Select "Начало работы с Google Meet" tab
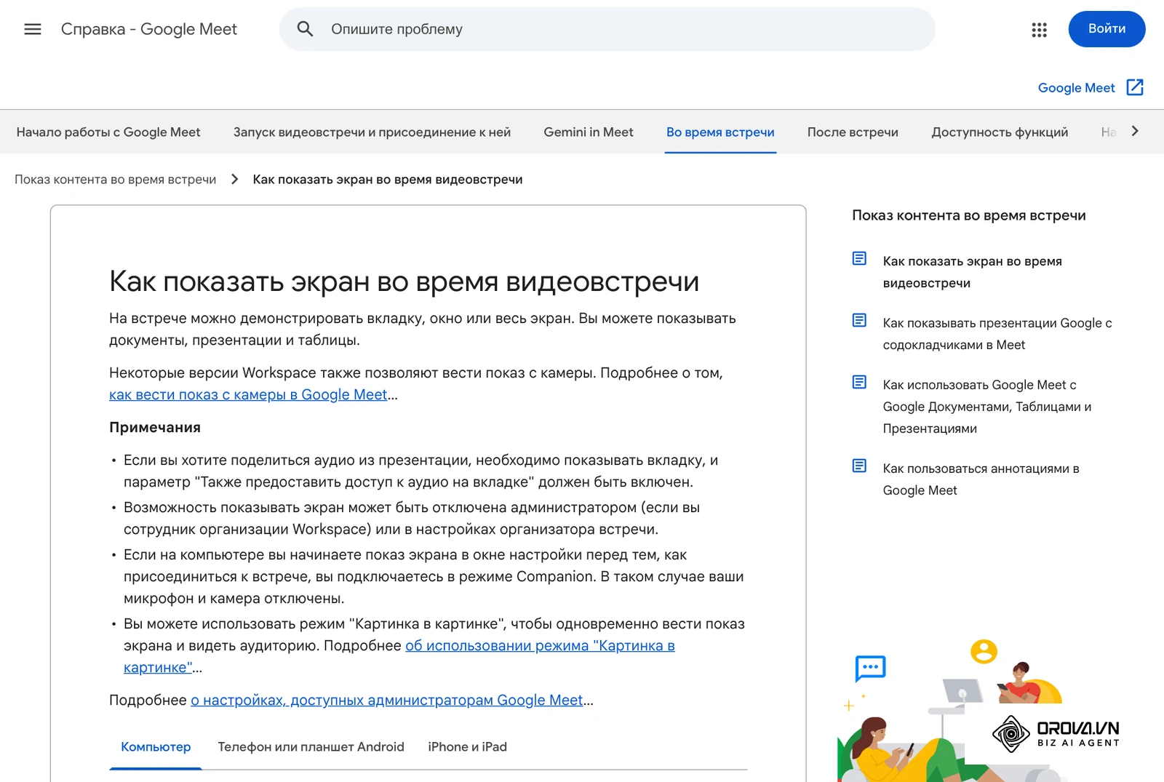 tap(108, 132)
